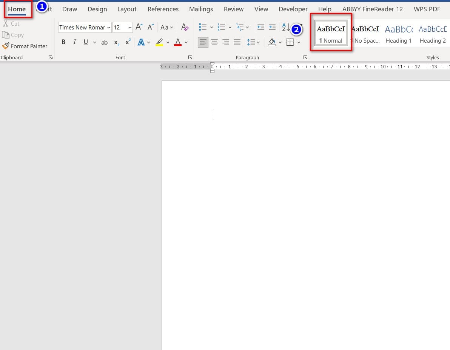Expand shading color dropdown arrow
The image size is (450, 350).
click(x=280, y=43)
